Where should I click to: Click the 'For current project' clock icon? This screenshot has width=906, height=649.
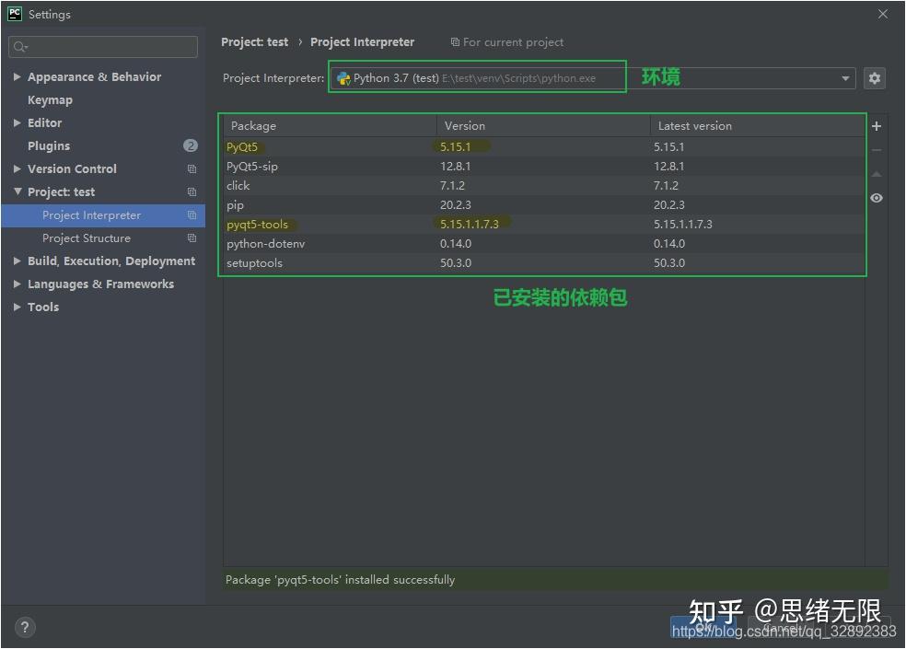[x=455, y=42]
